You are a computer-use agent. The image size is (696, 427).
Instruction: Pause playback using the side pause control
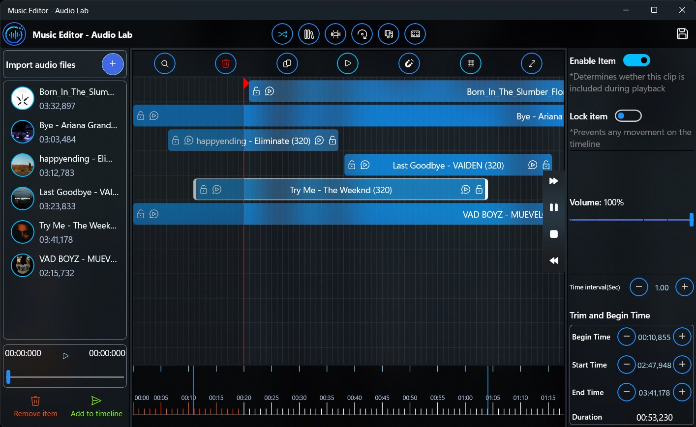[x=554, y=207]
